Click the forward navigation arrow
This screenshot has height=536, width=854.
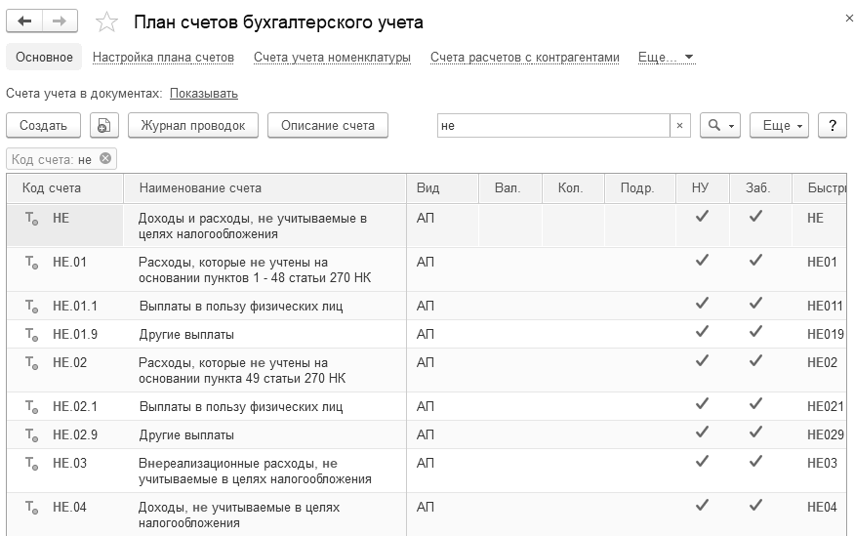(60, 21)
